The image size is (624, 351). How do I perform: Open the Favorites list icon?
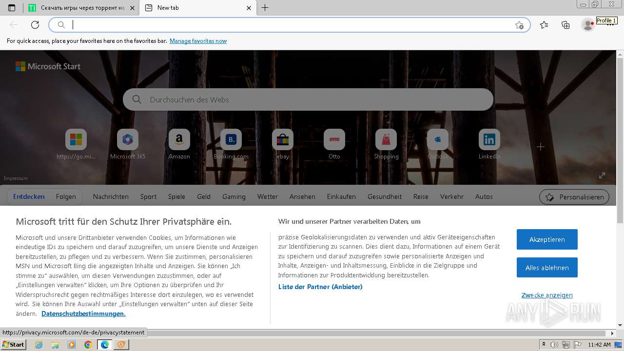(544, 25)
